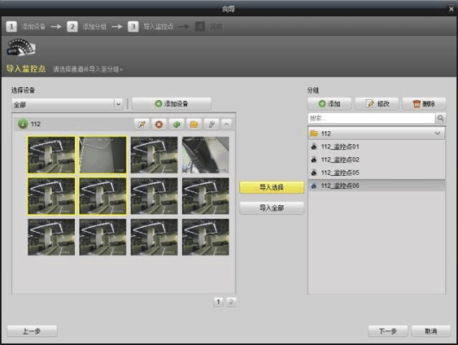Click inside the group search input field
458x345 pixels.
click(x=371, y=118)
